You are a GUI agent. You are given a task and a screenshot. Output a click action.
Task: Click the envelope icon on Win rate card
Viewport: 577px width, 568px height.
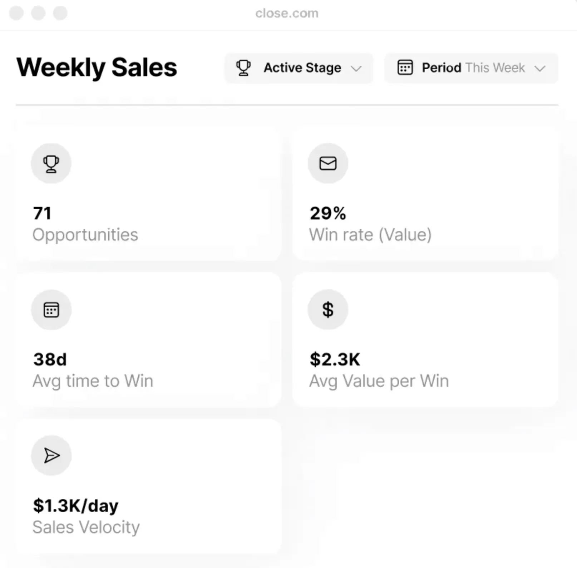(x=327, y=163)
